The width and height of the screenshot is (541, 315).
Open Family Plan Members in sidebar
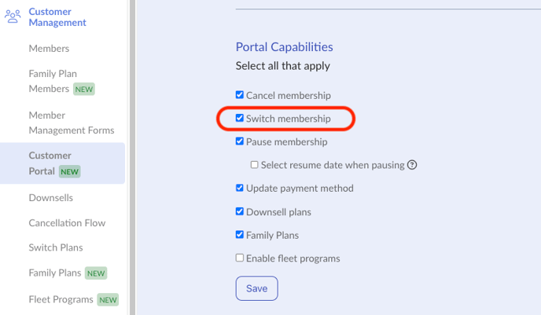click(x=61, y=82)
